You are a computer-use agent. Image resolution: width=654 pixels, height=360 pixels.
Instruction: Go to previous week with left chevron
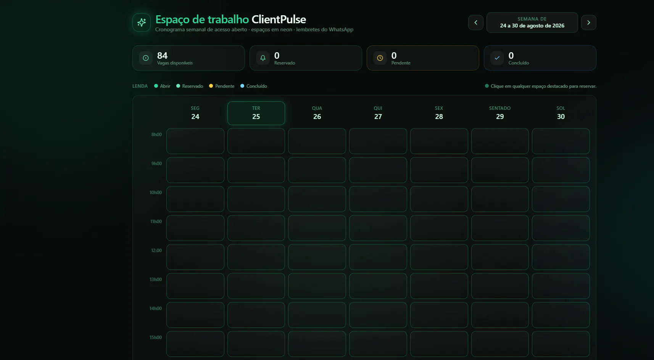[476, 22]
